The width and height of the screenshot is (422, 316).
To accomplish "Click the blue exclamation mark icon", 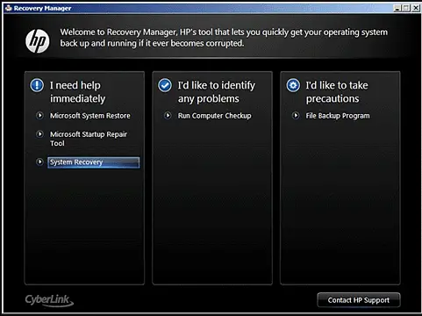I will click(37, 85).
